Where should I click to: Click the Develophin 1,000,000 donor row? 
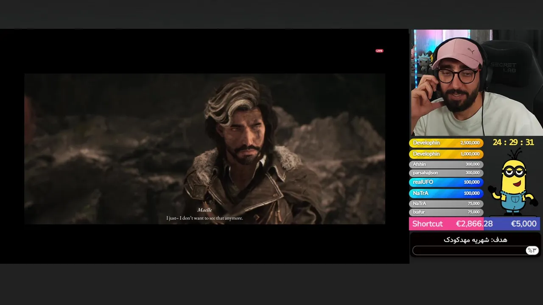(x=446, y=154)
